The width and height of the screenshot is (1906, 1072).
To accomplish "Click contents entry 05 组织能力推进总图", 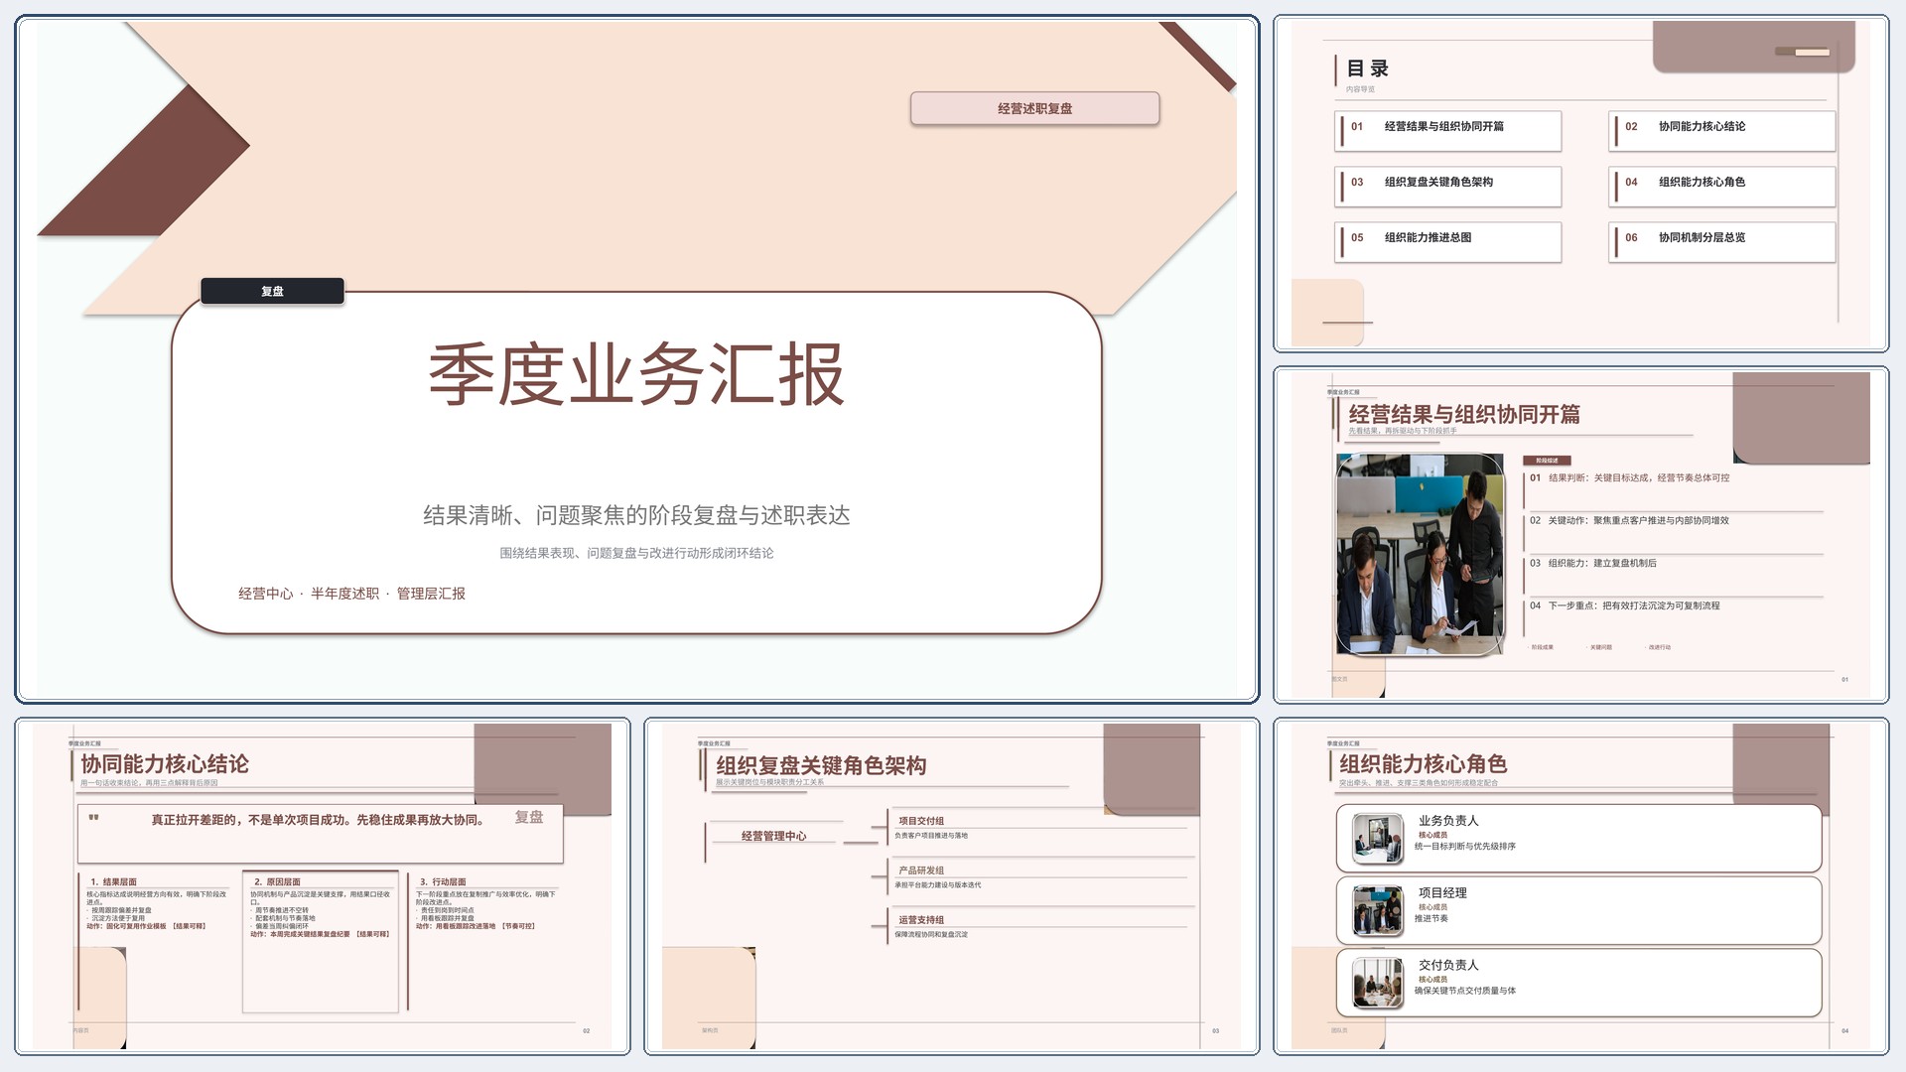I will coord(1448,241).
